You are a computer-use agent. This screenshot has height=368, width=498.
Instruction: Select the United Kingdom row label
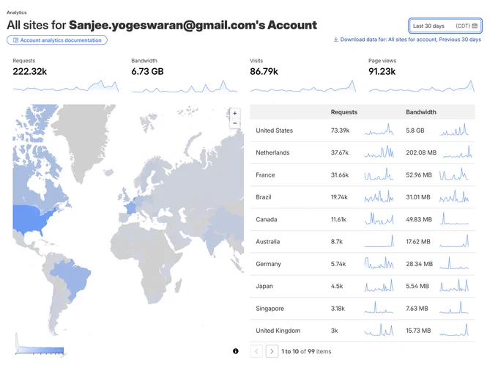278,331
